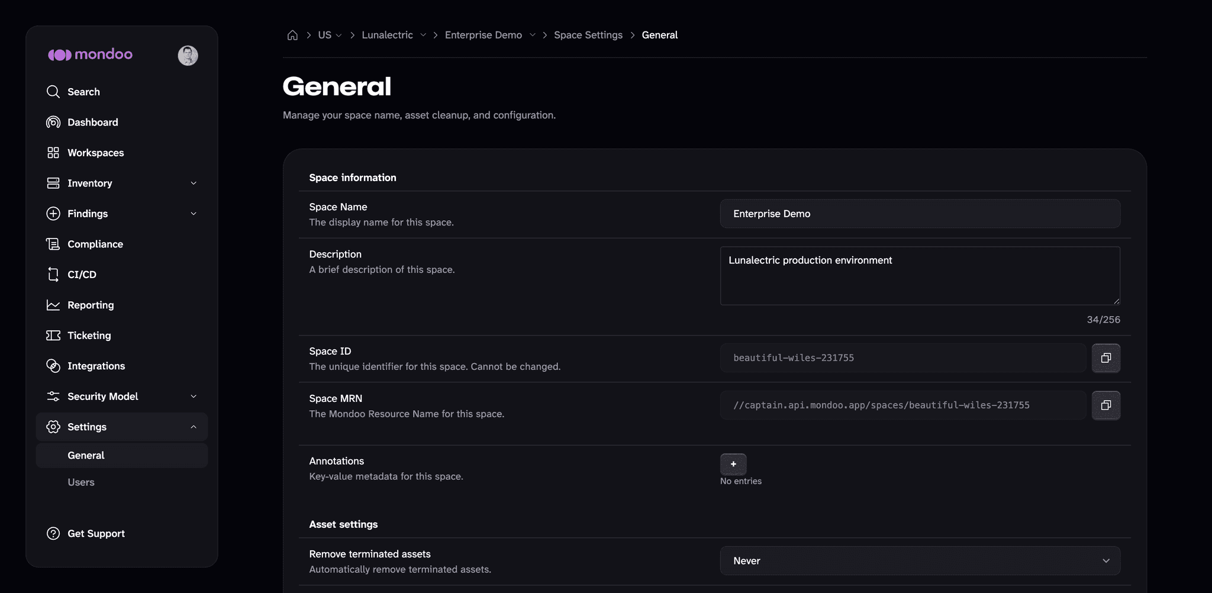Click the Space ID read-only field
Viewport: 1212px width, 593px height.
[903, 358]
